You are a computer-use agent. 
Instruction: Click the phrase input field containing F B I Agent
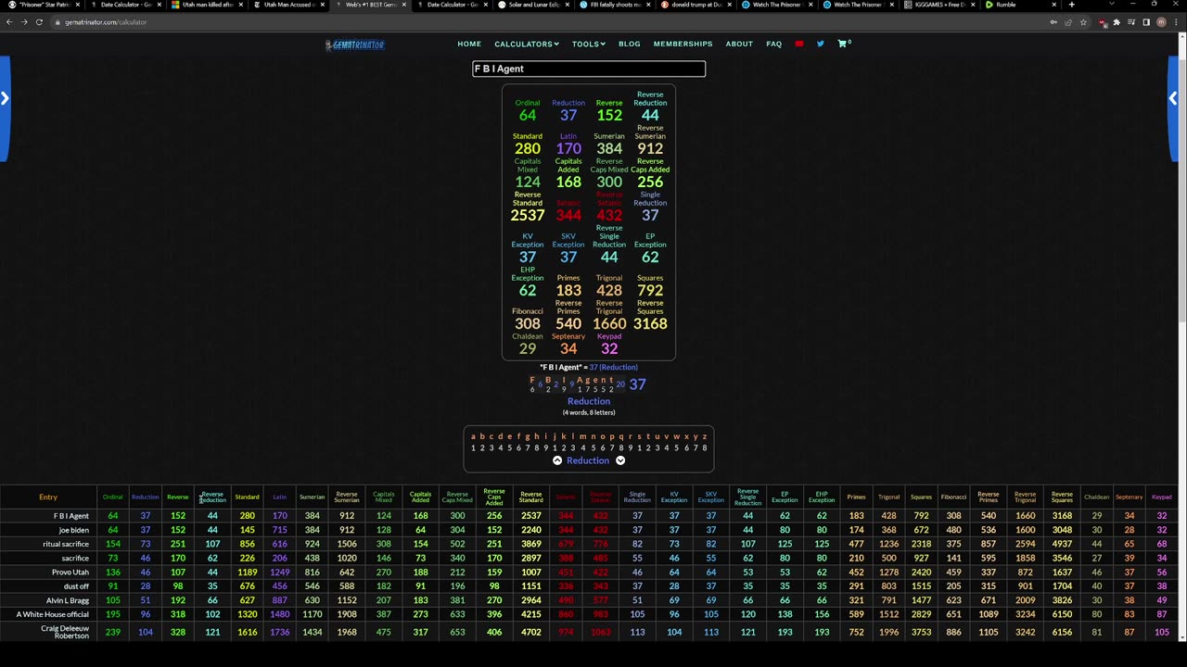(589, 69)
